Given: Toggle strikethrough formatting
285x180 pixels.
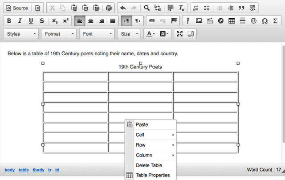Looking at the screenshot, I should (42, 21).
